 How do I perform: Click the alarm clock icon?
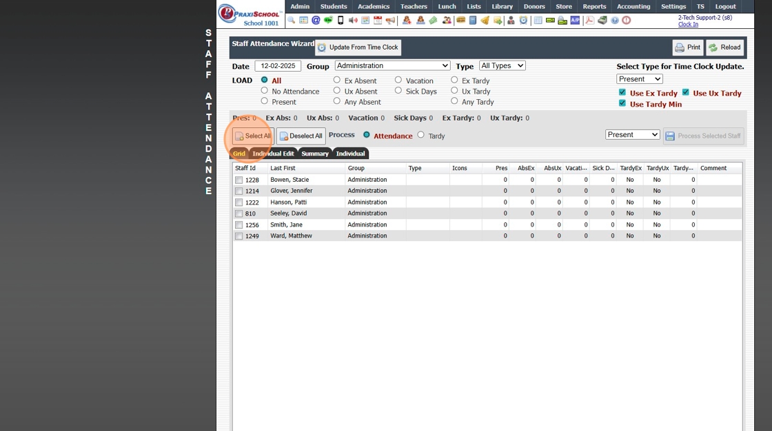(523, 20)
